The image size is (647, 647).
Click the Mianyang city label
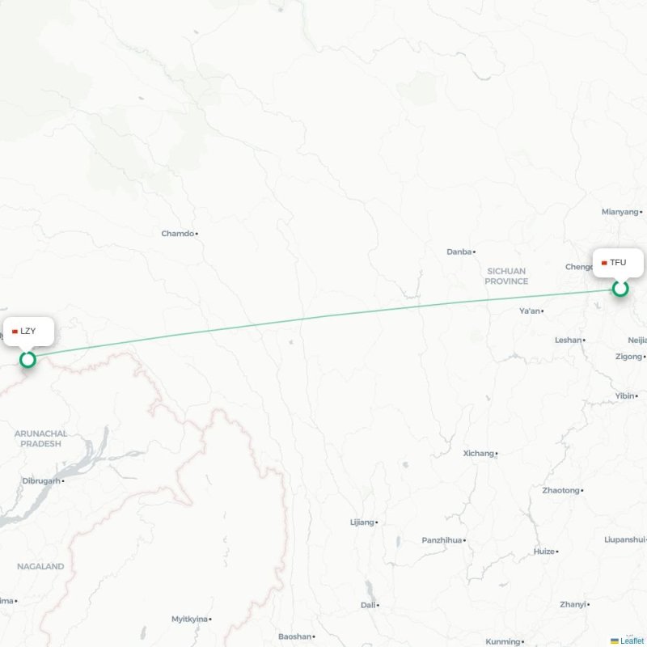[620, 212]
